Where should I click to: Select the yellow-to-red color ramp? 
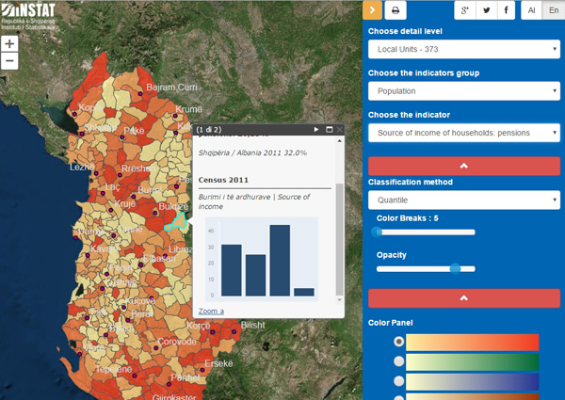398,342
